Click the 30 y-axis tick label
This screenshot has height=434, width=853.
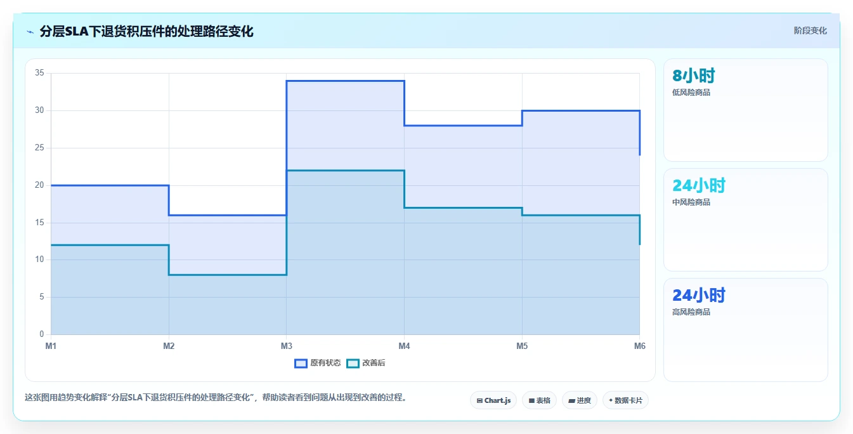39,110
